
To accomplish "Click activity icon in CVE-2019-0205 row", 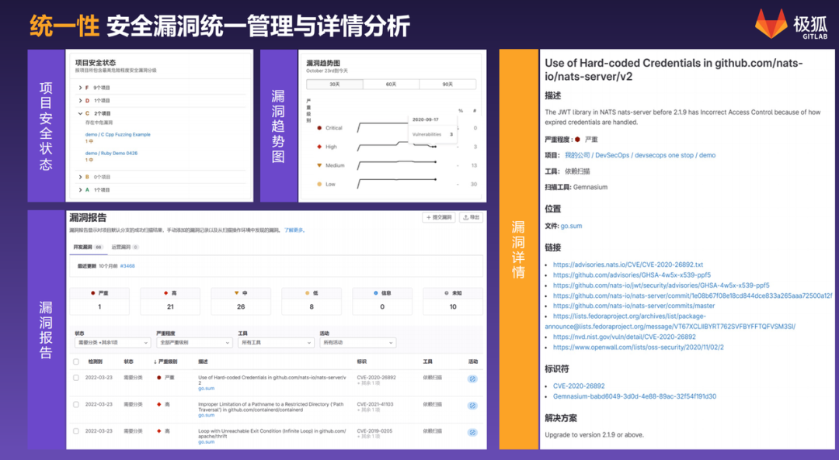I will coord(472,432).
